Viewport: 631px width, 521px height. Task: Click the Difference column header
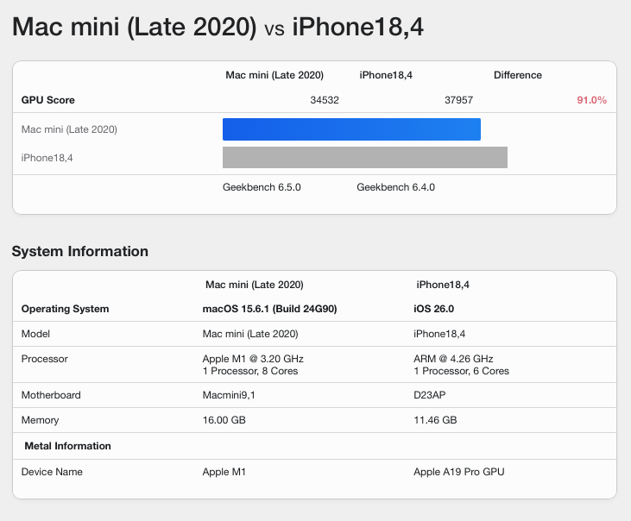[518, 75]
